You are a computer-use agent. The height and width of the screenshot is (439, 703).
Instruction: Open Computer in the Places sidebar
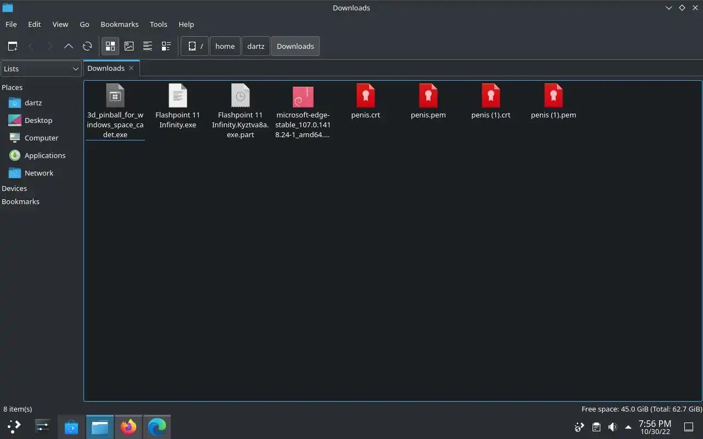pos(41,138)
